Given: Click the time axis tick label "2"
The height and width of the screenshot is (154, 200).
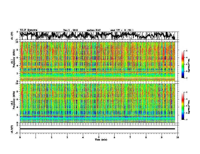Looking at the screenshot, I should pos(52,137).
